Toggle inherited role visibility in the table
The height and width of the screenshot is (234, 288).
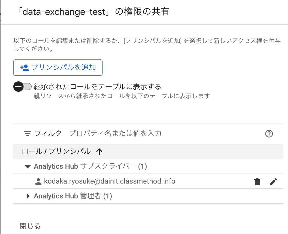point(22,87)
